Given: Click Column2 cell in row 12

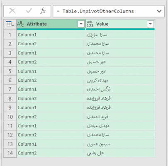Looking at the screenshot, I should coord(51,135).
